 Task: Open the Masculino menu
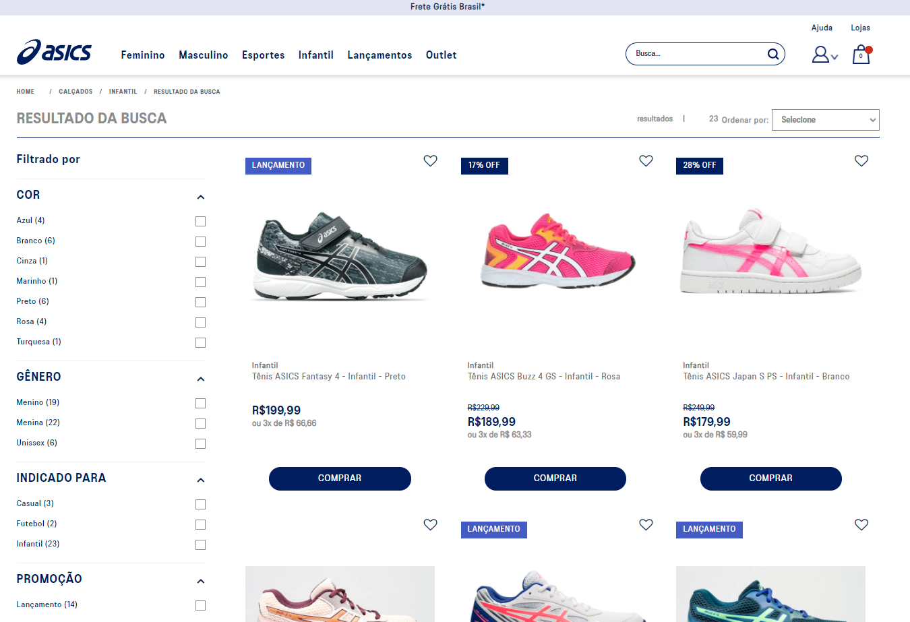[204, 55]
